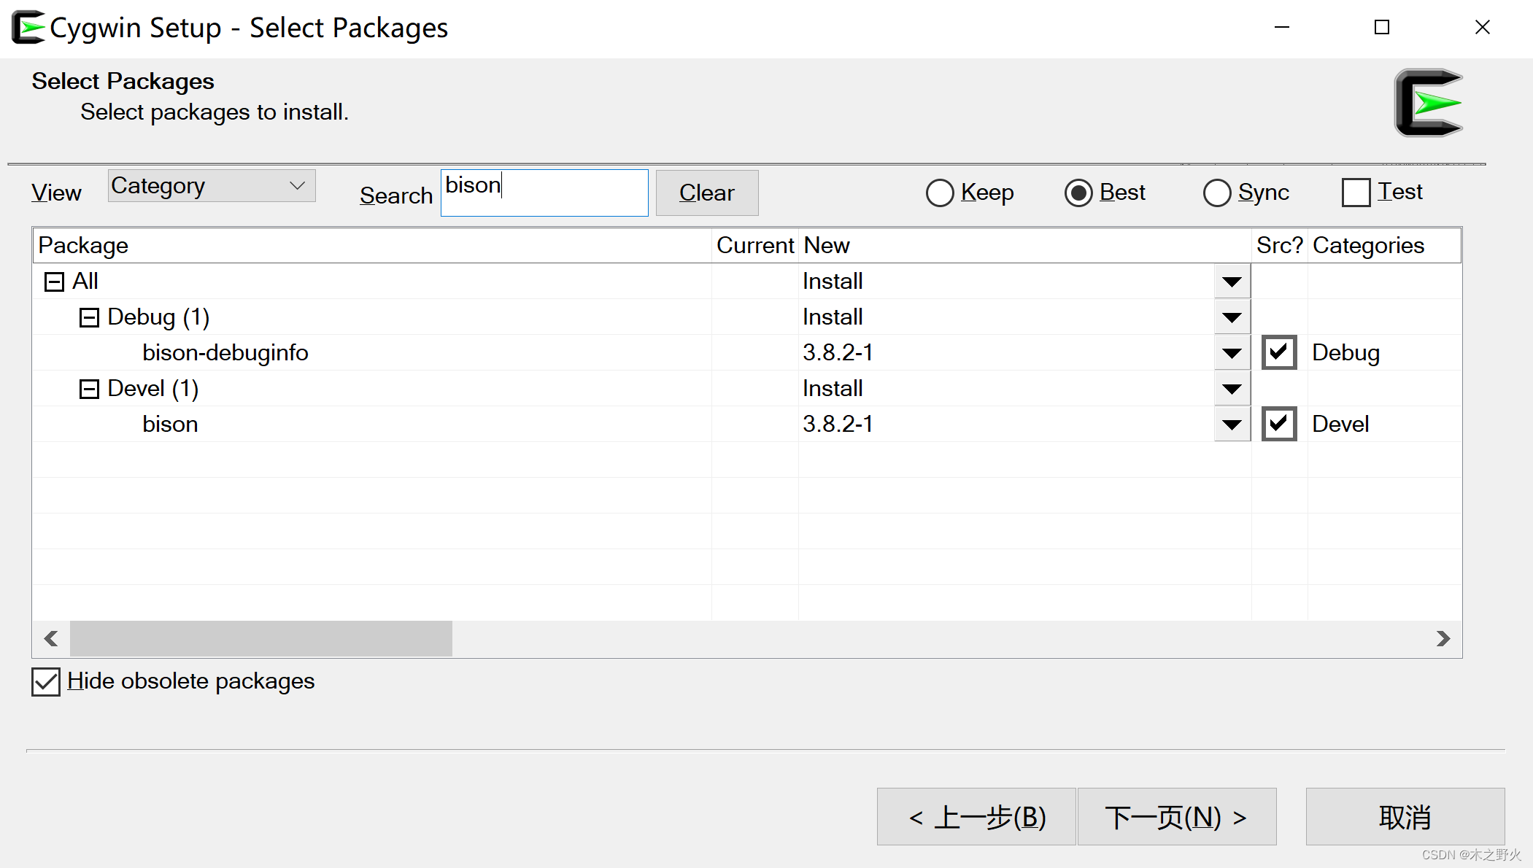Click the Clear search button

point(707,193)
